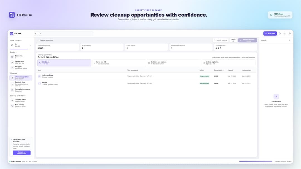Click the Why suggested column header
The width and height of the screenshot is (301, 169).
click(x=133, y=70)
